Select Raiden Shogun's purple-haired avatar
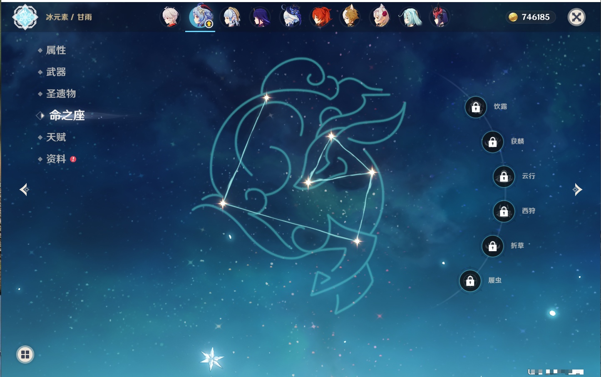This screenshot has height=377, width=601. [261, 17]
